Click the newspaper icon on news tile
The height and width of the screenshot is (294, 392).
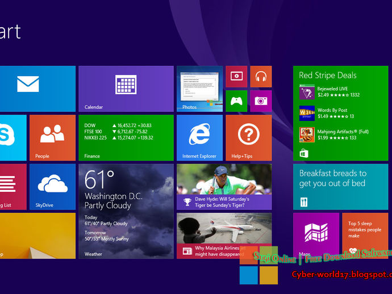[187, 251]
